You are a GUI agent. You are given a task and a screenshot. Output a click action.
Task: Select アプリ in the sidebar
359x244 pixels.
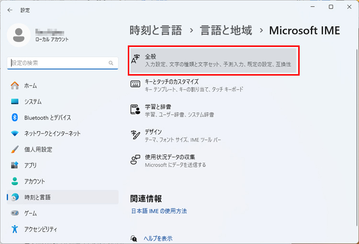click(x=63, y=165)
